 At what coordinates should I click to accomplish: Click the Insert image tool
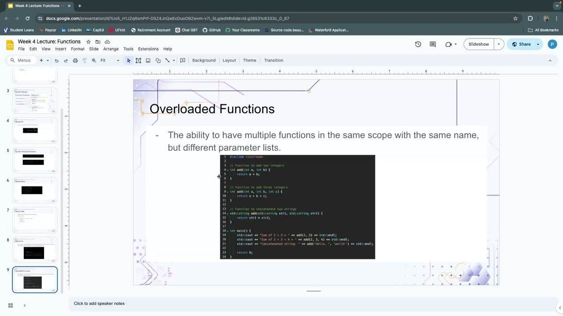click(x=148, y=61)
